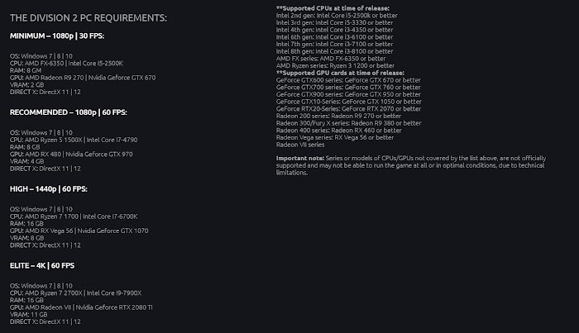Click recommended CPU line Ryzen 5 1500X
Image resolution: width=579 pixels, height=333 pixels.
tap(74, 140)
